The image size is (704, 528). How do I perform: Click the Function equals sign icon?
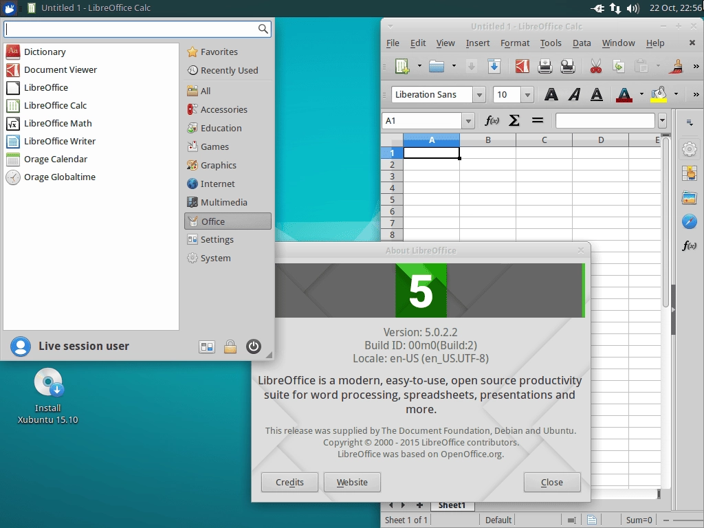(x=538, y=120)
